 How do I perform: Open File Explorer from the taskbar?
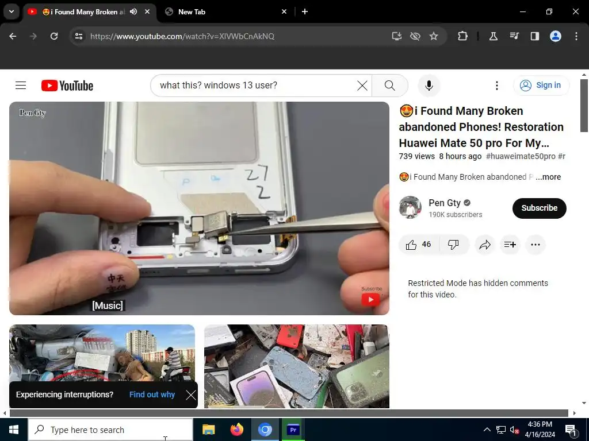(x=208, y=430)
